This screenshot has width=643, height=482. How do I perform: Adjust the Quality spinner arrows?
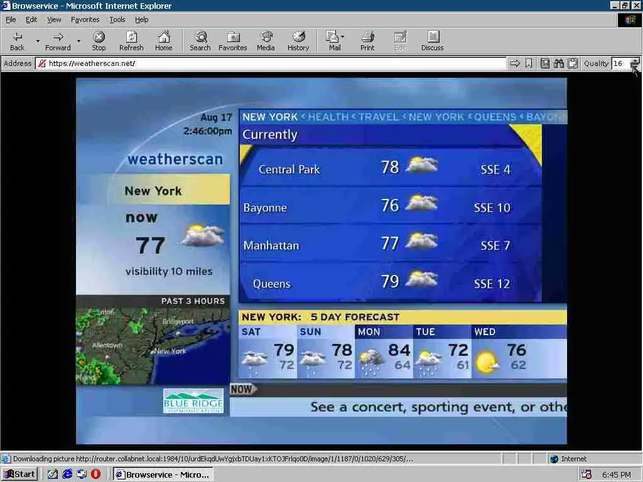click(x=635, y=63)
